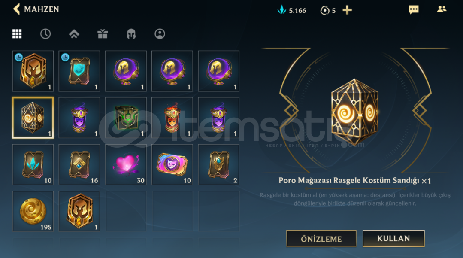Screen dimensions: 463x258
Task: Add currency with the plus icon
Action: 347,10
